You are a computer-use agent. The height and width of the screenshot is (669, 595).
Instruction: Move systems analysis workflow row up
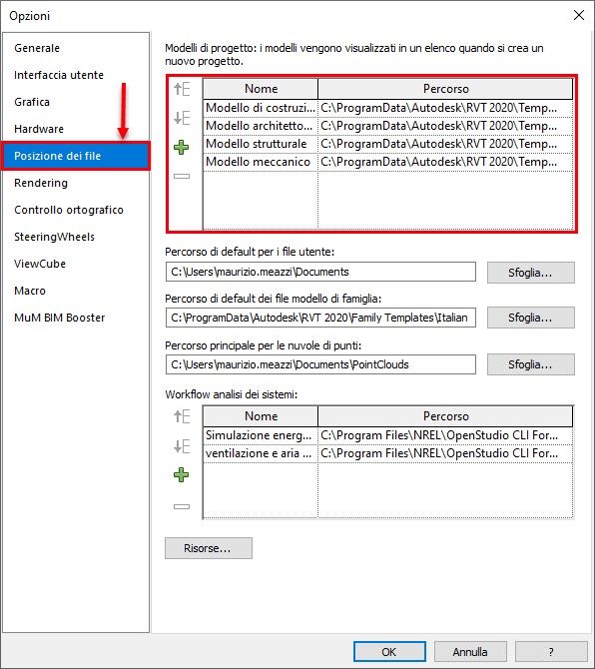pyautogui.click(x=182, y=416)
